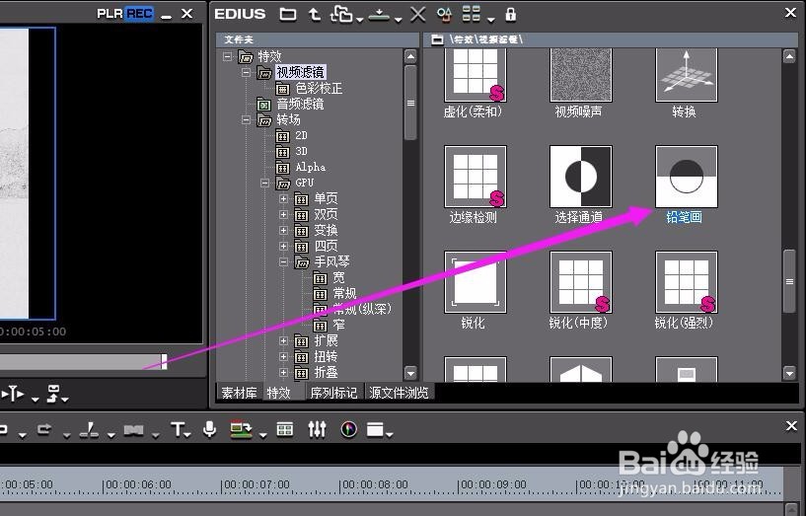806x516 pixels.
Task: Select the 视频滤镜 folder in tree
Action: pyautogui.click(x=300, y=72)
